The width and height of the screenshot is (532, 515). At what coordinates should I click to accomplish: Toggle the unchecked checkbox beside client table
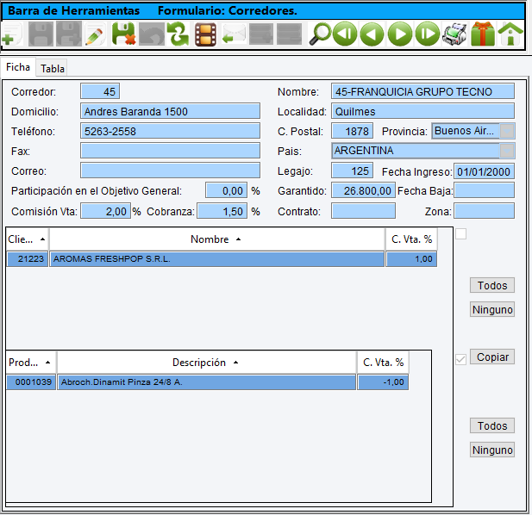pyautogui.click(x=460, y=233)
